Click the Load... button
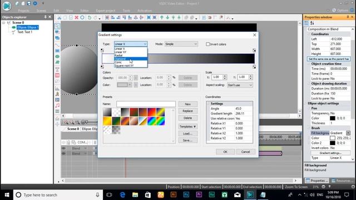 point(188,133)
